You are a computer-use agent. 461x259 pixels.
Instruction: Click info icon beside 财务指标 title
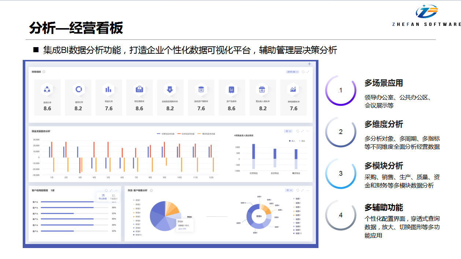44,72
